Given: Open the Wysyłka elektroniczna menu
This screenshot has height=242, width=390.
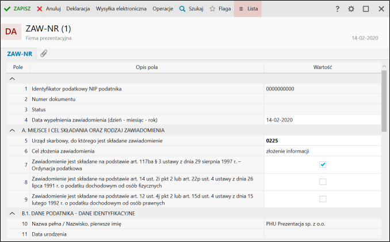Looking at the screenshot, I should click(x=121, y=9).
